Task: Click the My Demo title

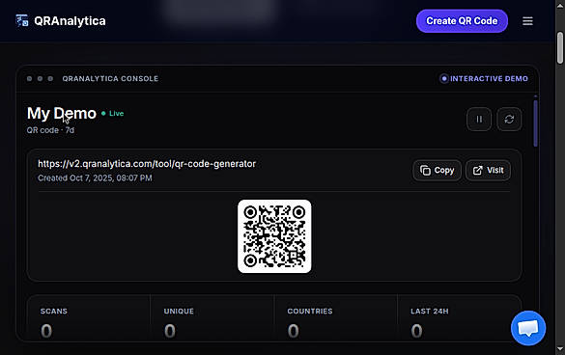Action: tap(62, 114)
